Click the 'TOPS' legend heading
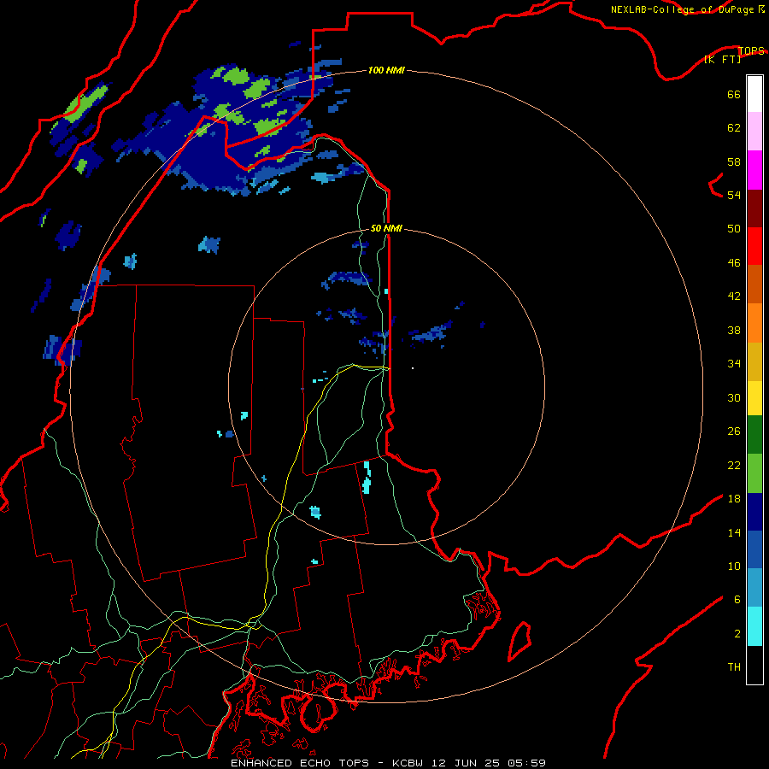Viewport: 769px width, 769px height. coord(751,50)
